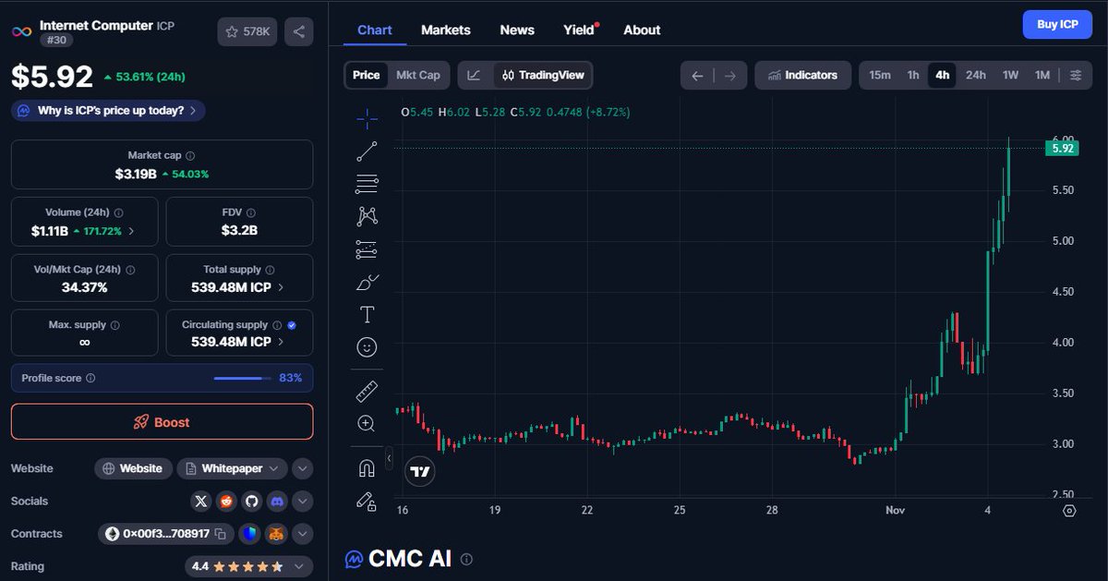
Task: Open the GitHub social link
Action: [251, 502]
